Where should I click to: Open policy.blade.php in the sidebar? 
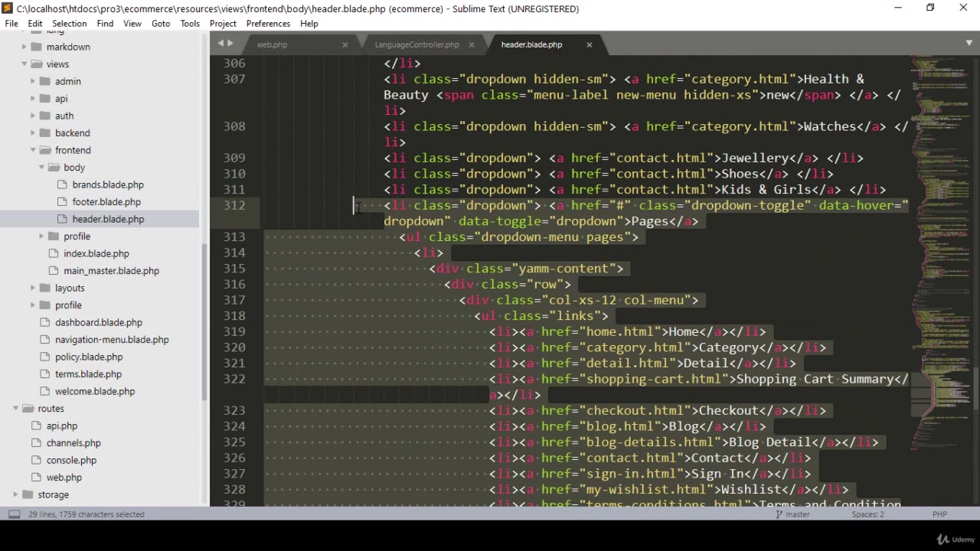pos(89,357)
